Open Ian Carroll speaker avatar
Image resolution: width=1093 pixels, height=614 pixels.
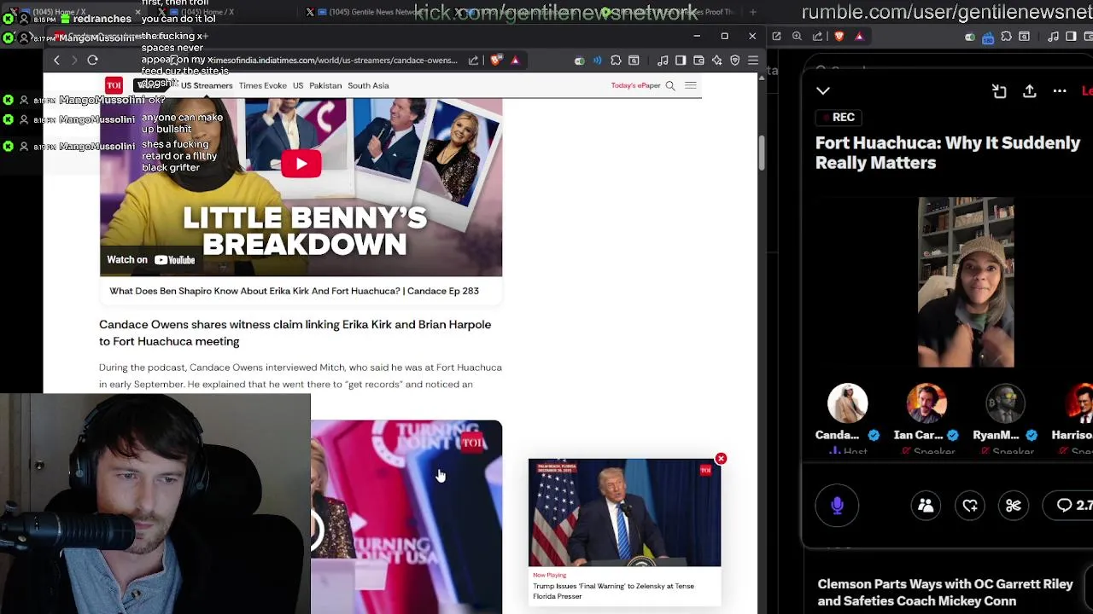pyautogui.click(x=926, y=403)
